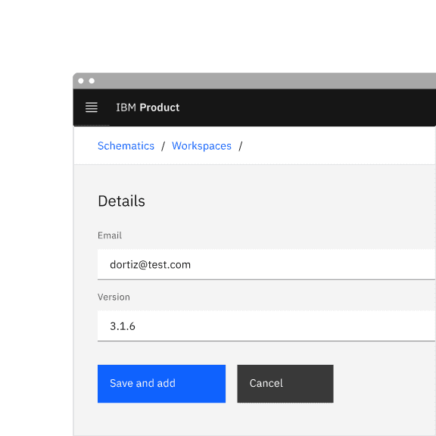Select the Version input field
The height and width of the screenshot is (436, 436).
266,326
